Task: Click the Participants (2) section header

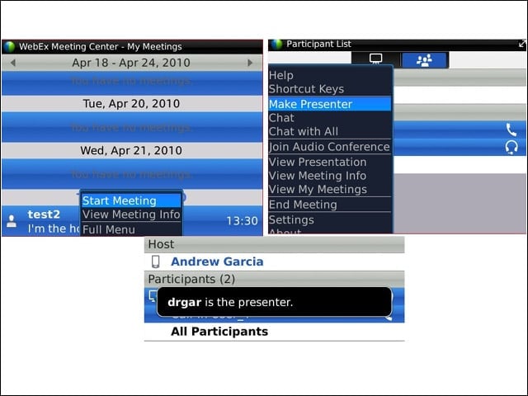Action: click(275, 279)
